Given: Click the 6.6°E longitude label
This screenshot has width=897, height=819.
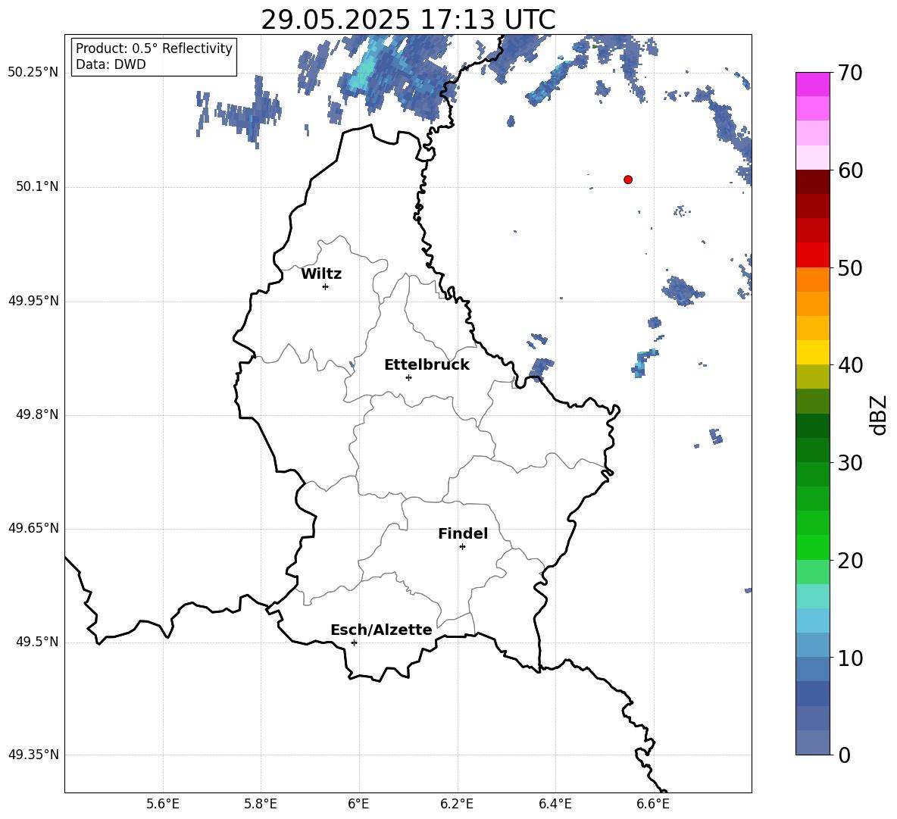Looking at the screenshot, I should (653, 804).
